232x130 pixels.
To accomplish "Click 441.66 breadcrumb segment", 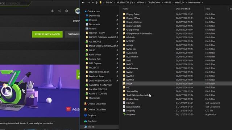I will point(167,3).
